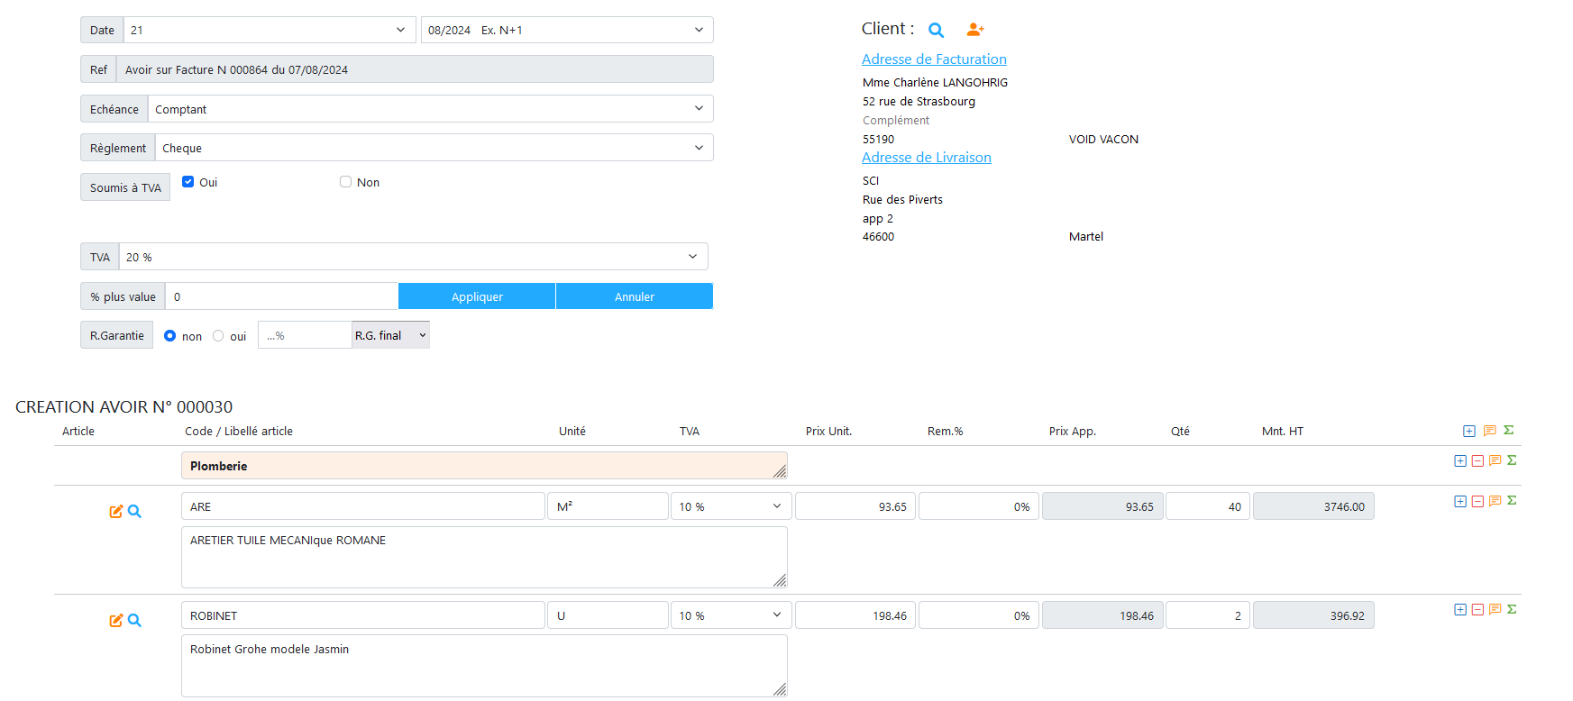Open the TVA 10 % dropdown on ROBINET row
Screen dimensions: 1573x701
click(731, 615)
